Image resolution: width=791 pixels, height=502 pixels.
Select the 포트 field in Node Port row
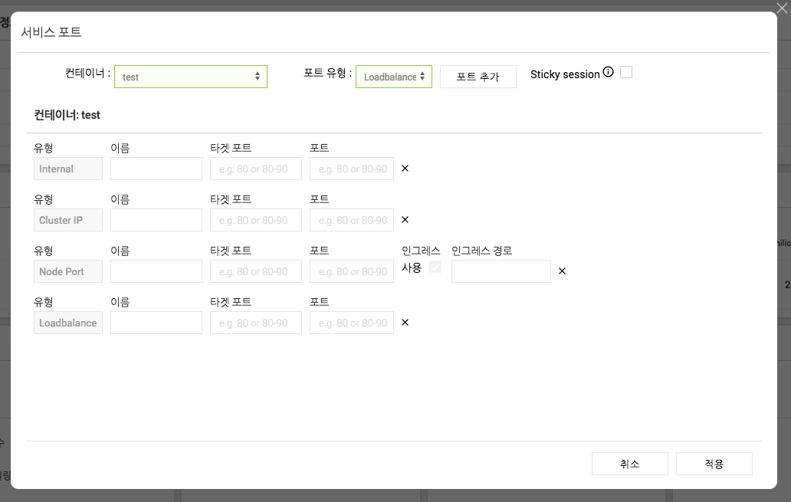pyautogui.click(x=352, y=271)
